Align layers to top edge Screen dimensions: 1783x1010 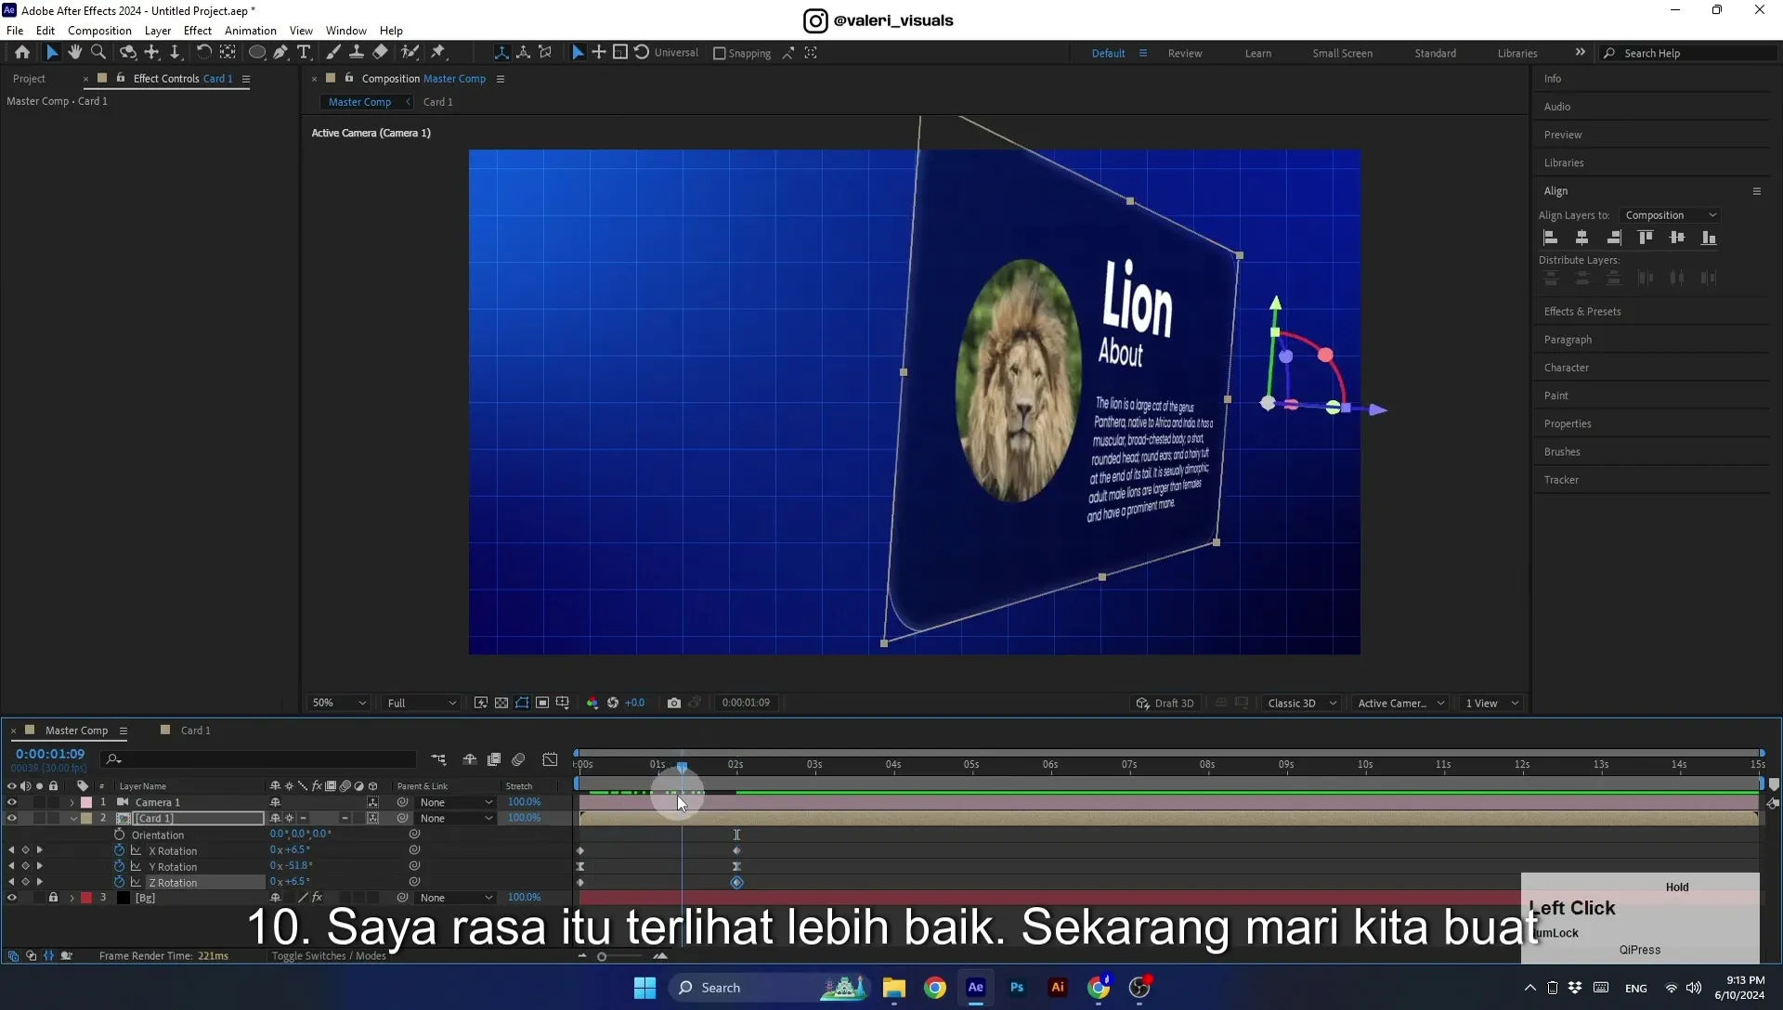click(x=1646, y=238)
